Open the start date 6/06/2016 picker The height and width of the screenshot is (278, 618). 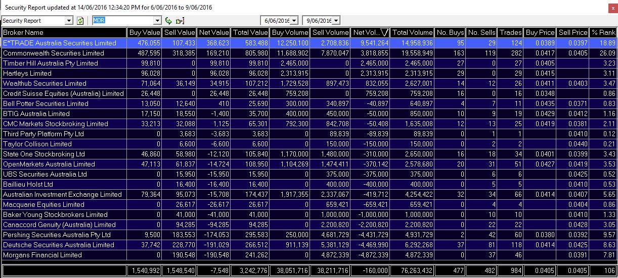[x=295, y=21]
